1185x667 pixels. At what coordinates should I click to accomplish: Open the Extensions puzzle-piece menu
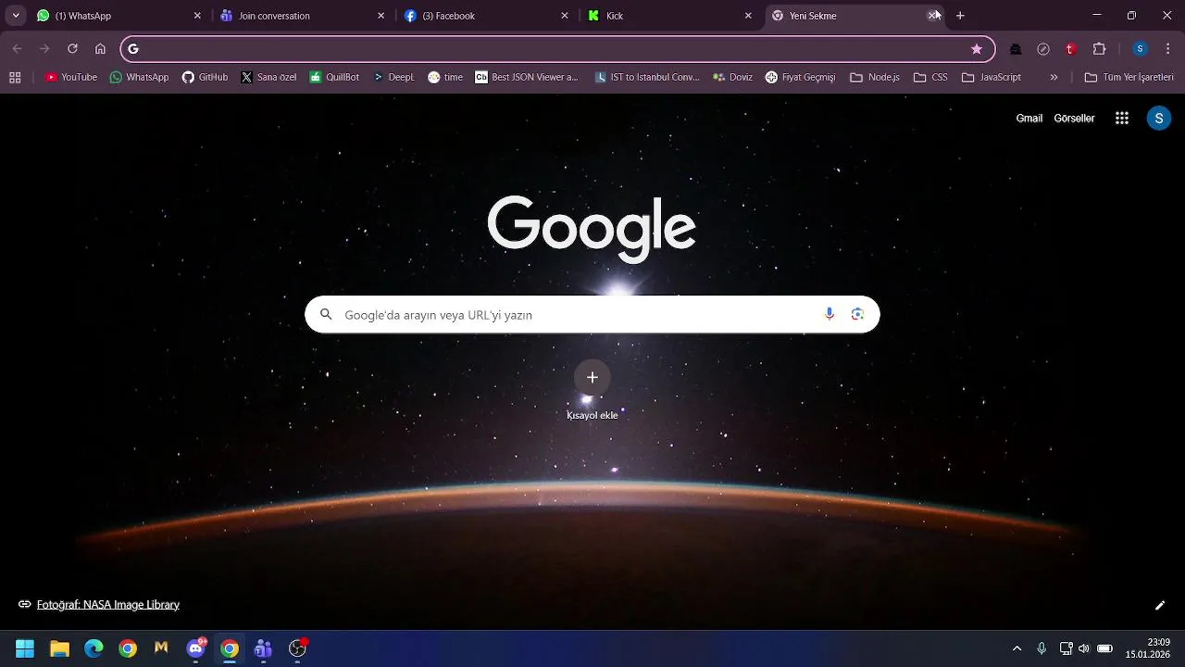click(1099, 49)
